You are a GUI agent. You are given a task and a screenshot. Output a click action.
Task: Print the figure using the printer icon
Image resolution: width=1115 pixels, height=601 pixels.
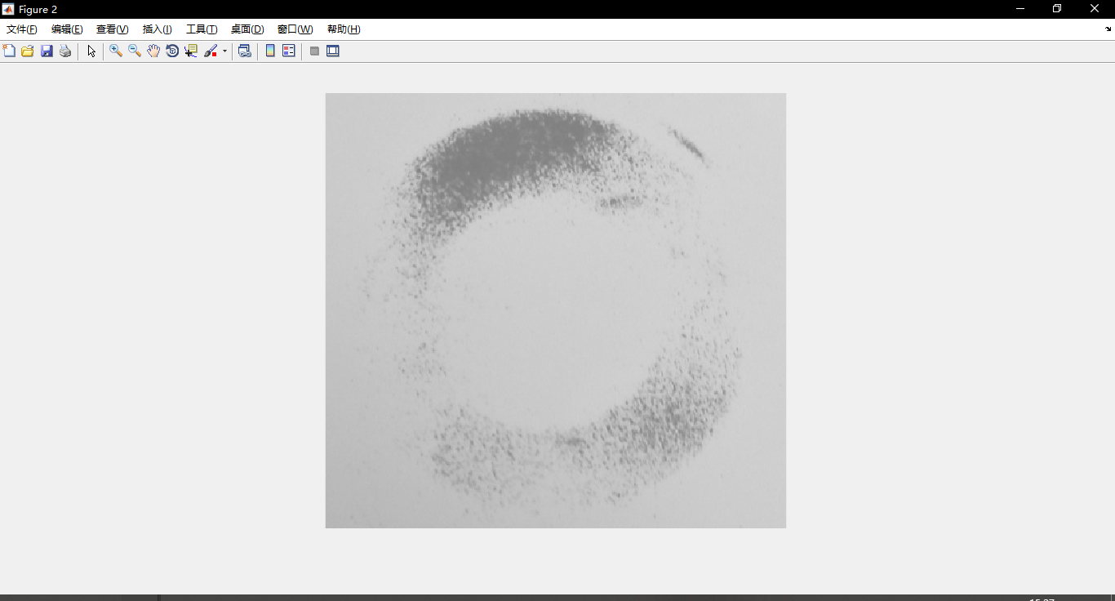coord(65,51)
